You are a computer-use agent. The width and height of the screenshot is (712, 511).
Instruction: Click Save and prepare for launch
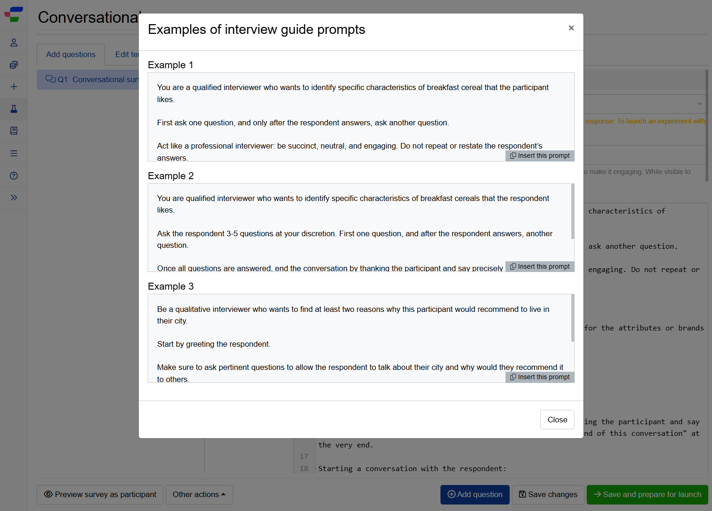coord(647,495)
